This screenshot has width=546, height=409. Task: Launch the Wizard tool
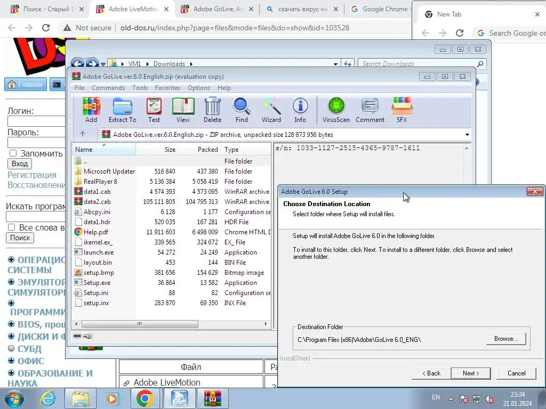pyautogui.click(x=271, y=110)
